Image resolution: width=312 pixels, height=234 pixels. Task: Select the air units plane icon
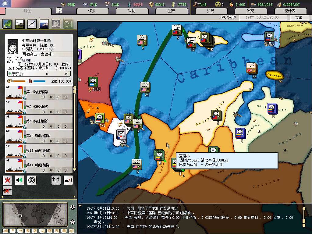click(32, 24)
